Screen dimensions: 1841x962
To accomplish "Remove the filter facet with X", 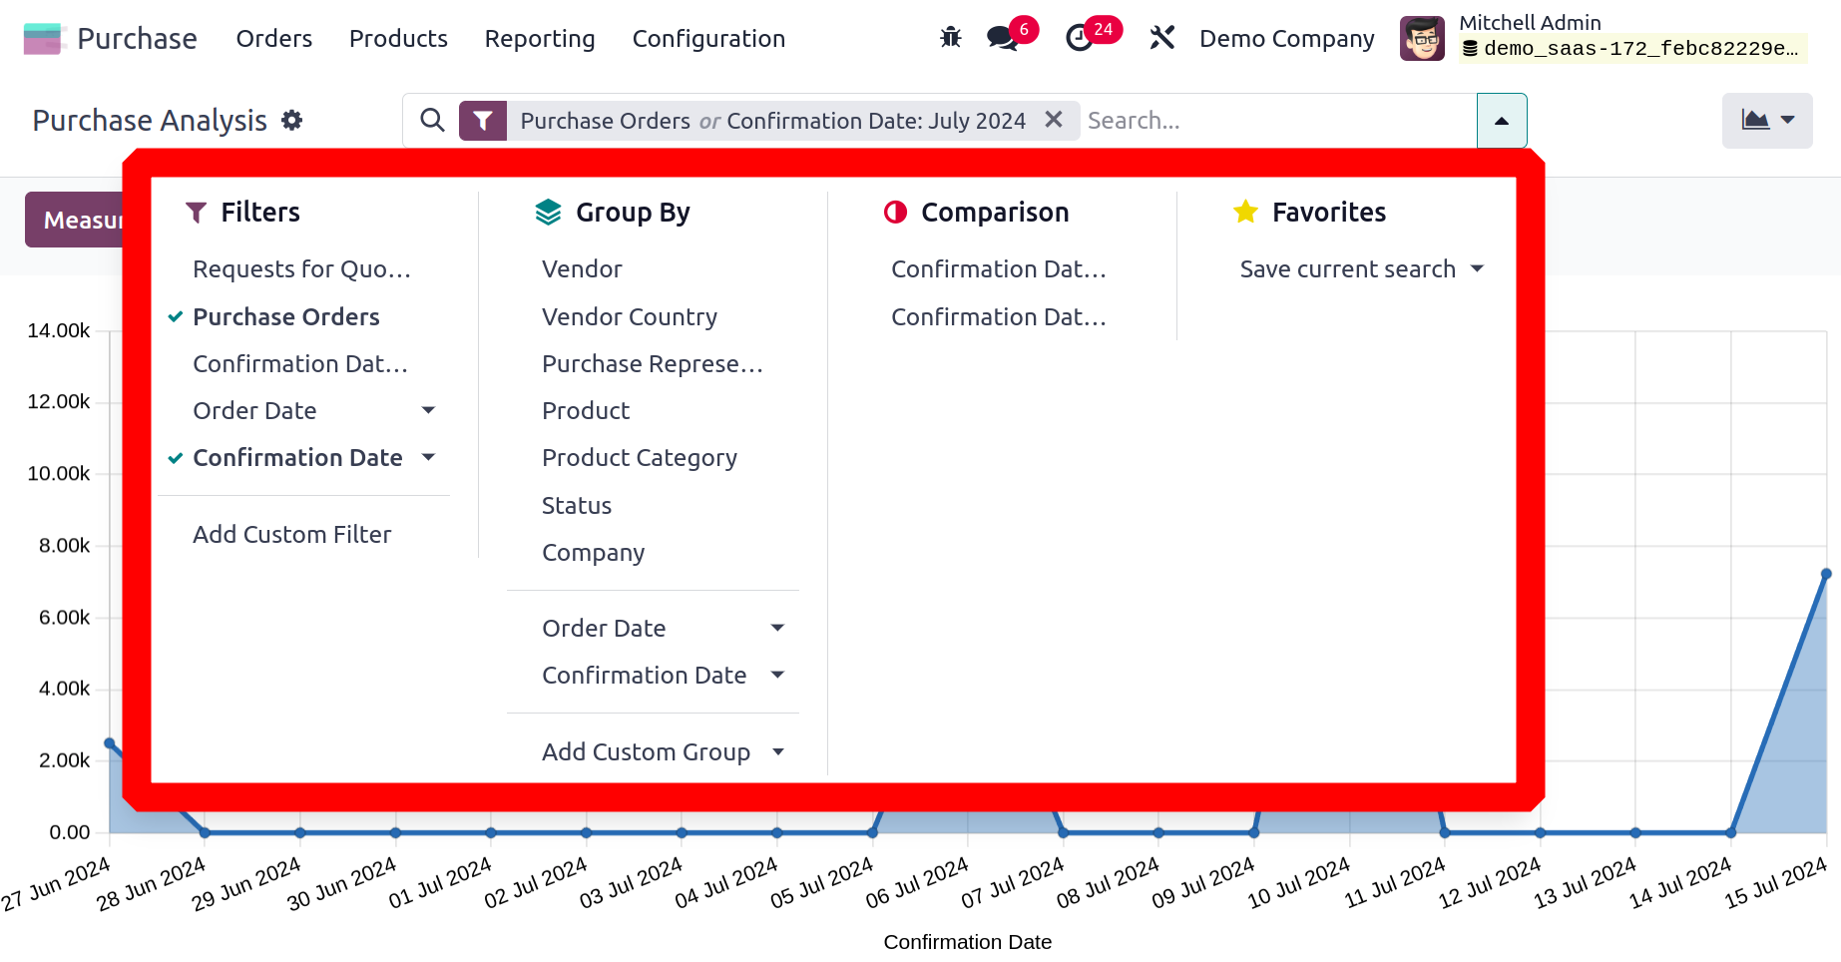I will coord(1053,120).
